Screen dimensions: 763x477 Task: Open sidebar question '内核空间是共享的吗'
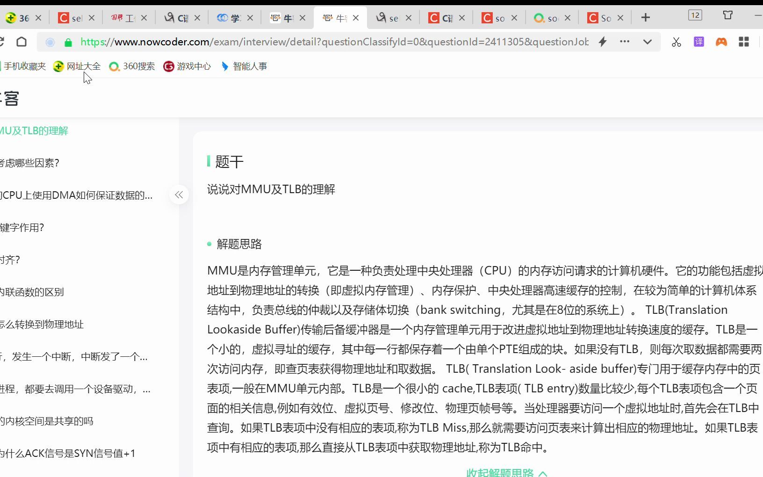47,421
